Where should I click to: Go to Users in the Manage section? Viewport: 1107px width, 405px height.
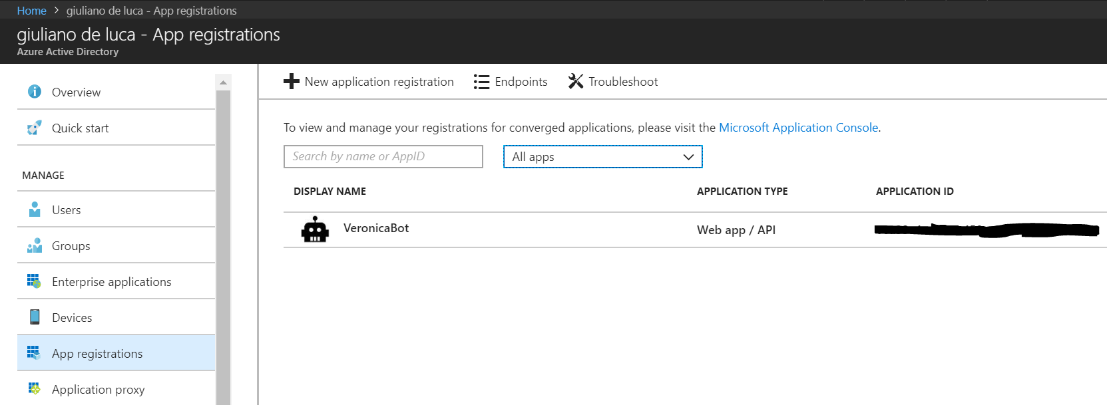(x=116, y=209)
